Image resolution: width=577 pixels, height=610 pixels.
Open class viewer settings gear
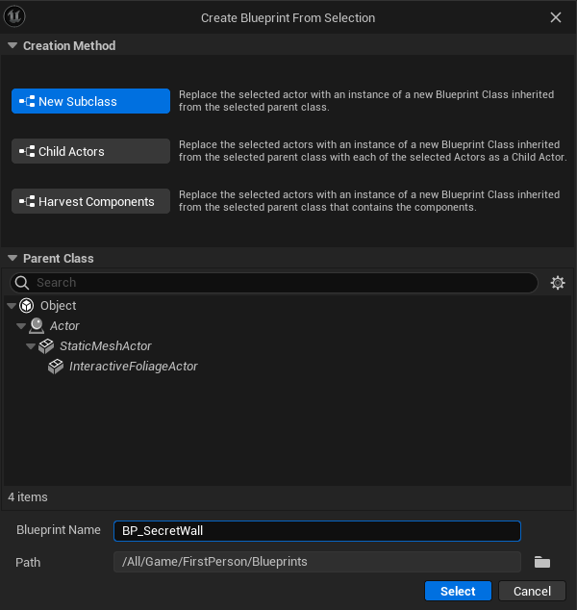(558, 283)
